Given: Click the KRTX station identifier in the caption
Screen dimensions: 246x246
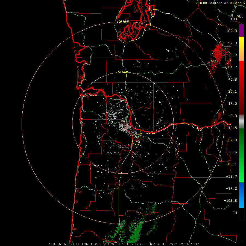Looking at the screenshot, I should (155, 244).
